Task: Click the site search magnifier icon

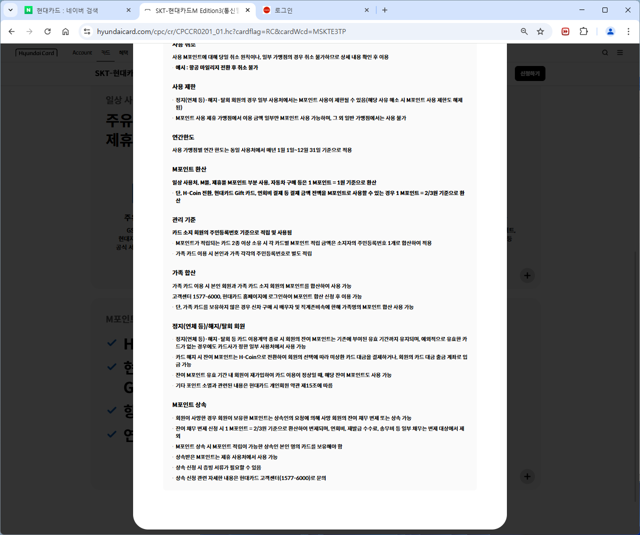Action: coord(605,52)
